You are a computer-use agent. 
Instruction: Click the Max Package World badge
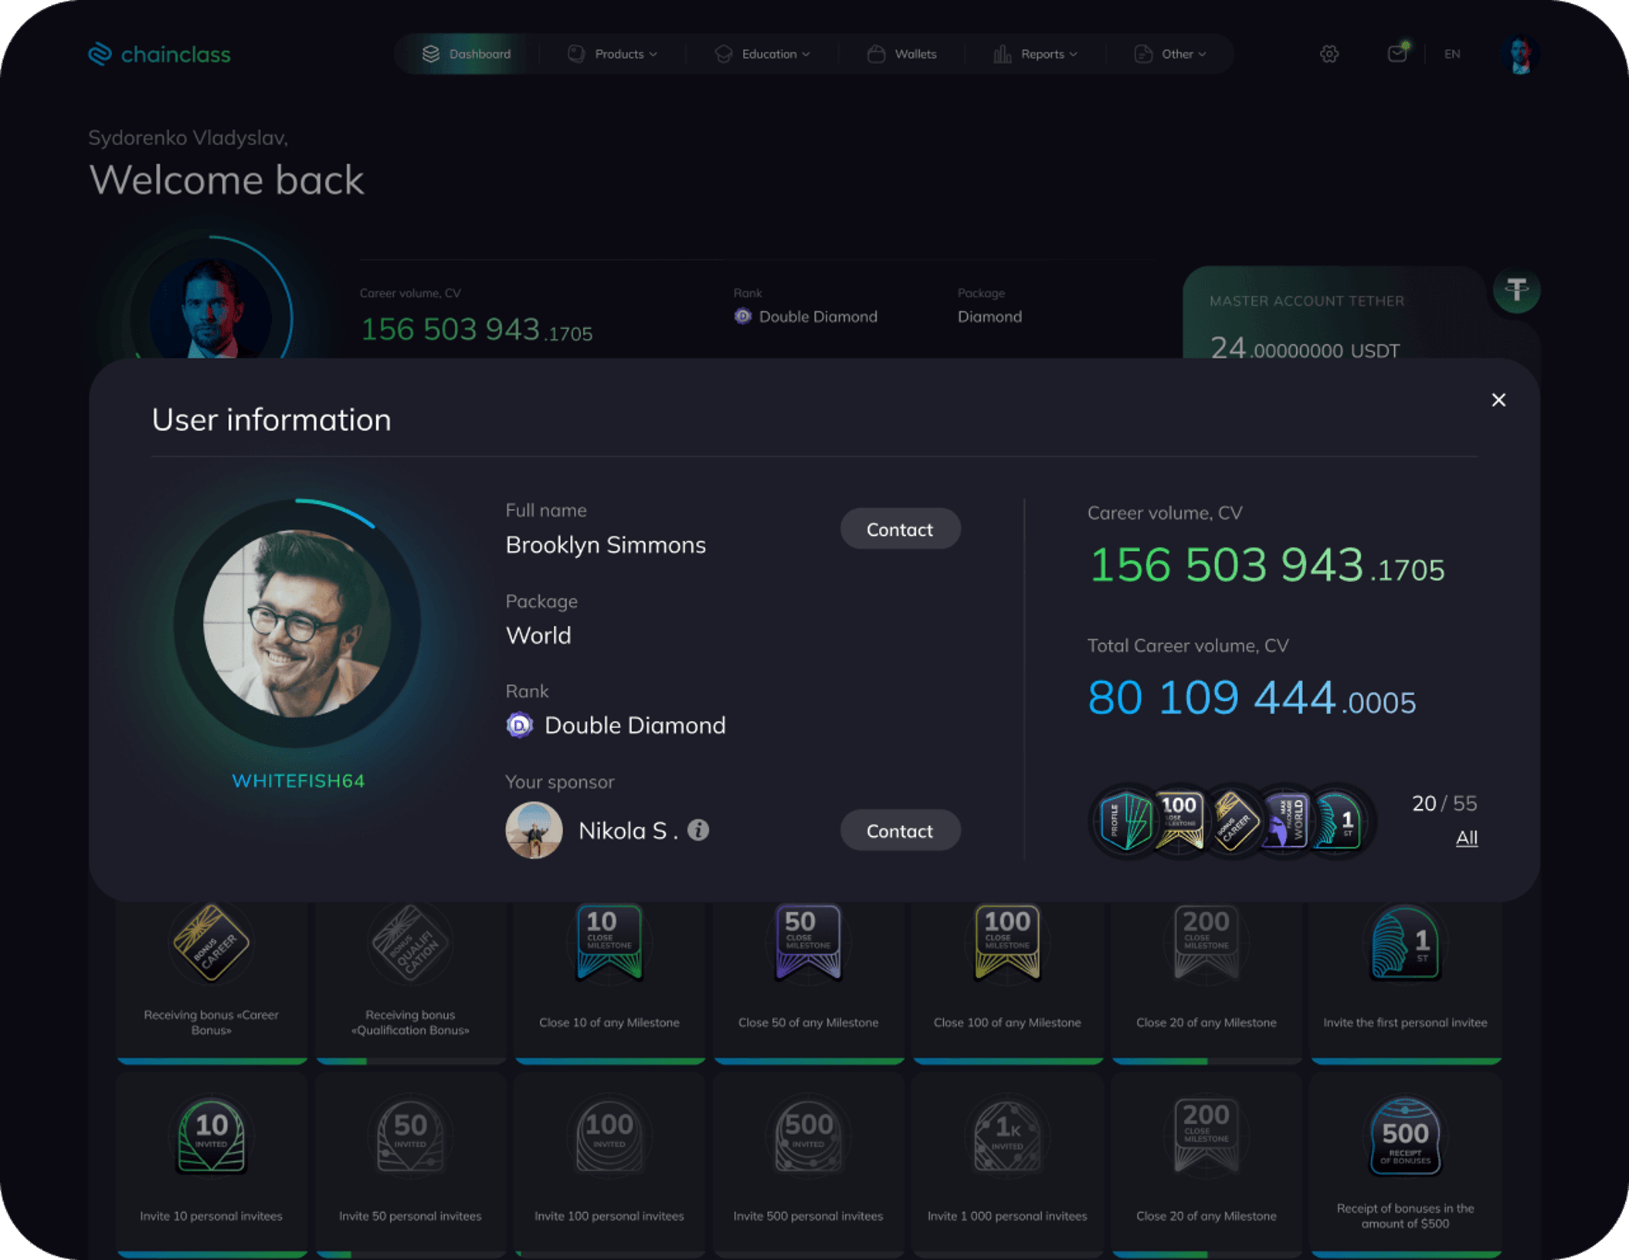click(1286, 821)
